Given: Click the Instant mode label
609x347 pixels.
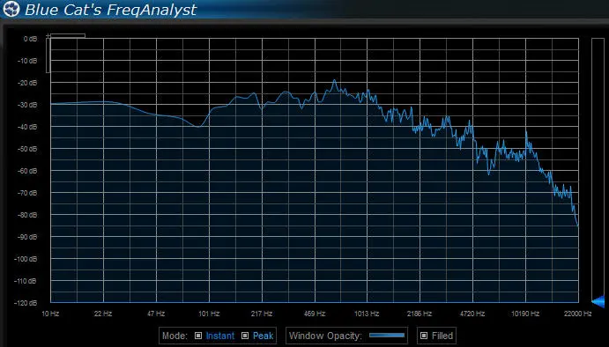Looking at the screenshot, I should click(x=220, y=336).
